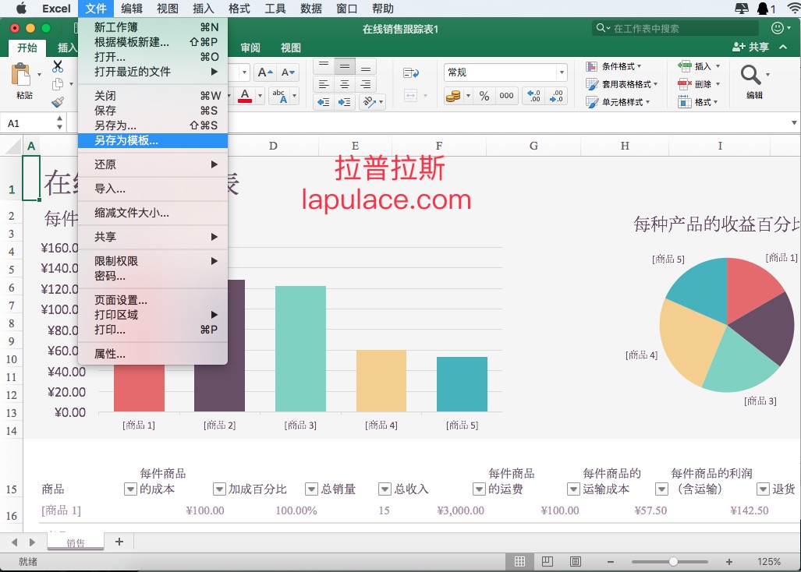The image size is (801, 572).
Task: Click the increase indent icon
Action: coord(346,102)
